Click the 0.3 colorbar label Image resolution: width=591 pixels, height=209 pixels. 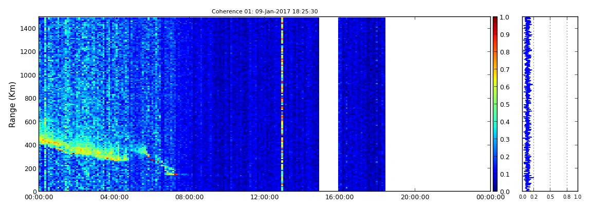[505, 139]
